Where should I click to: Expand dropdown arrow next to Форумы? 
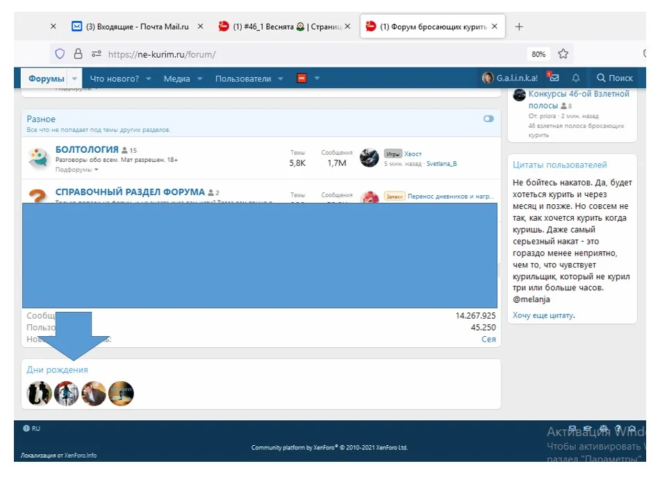coord(74,78)
